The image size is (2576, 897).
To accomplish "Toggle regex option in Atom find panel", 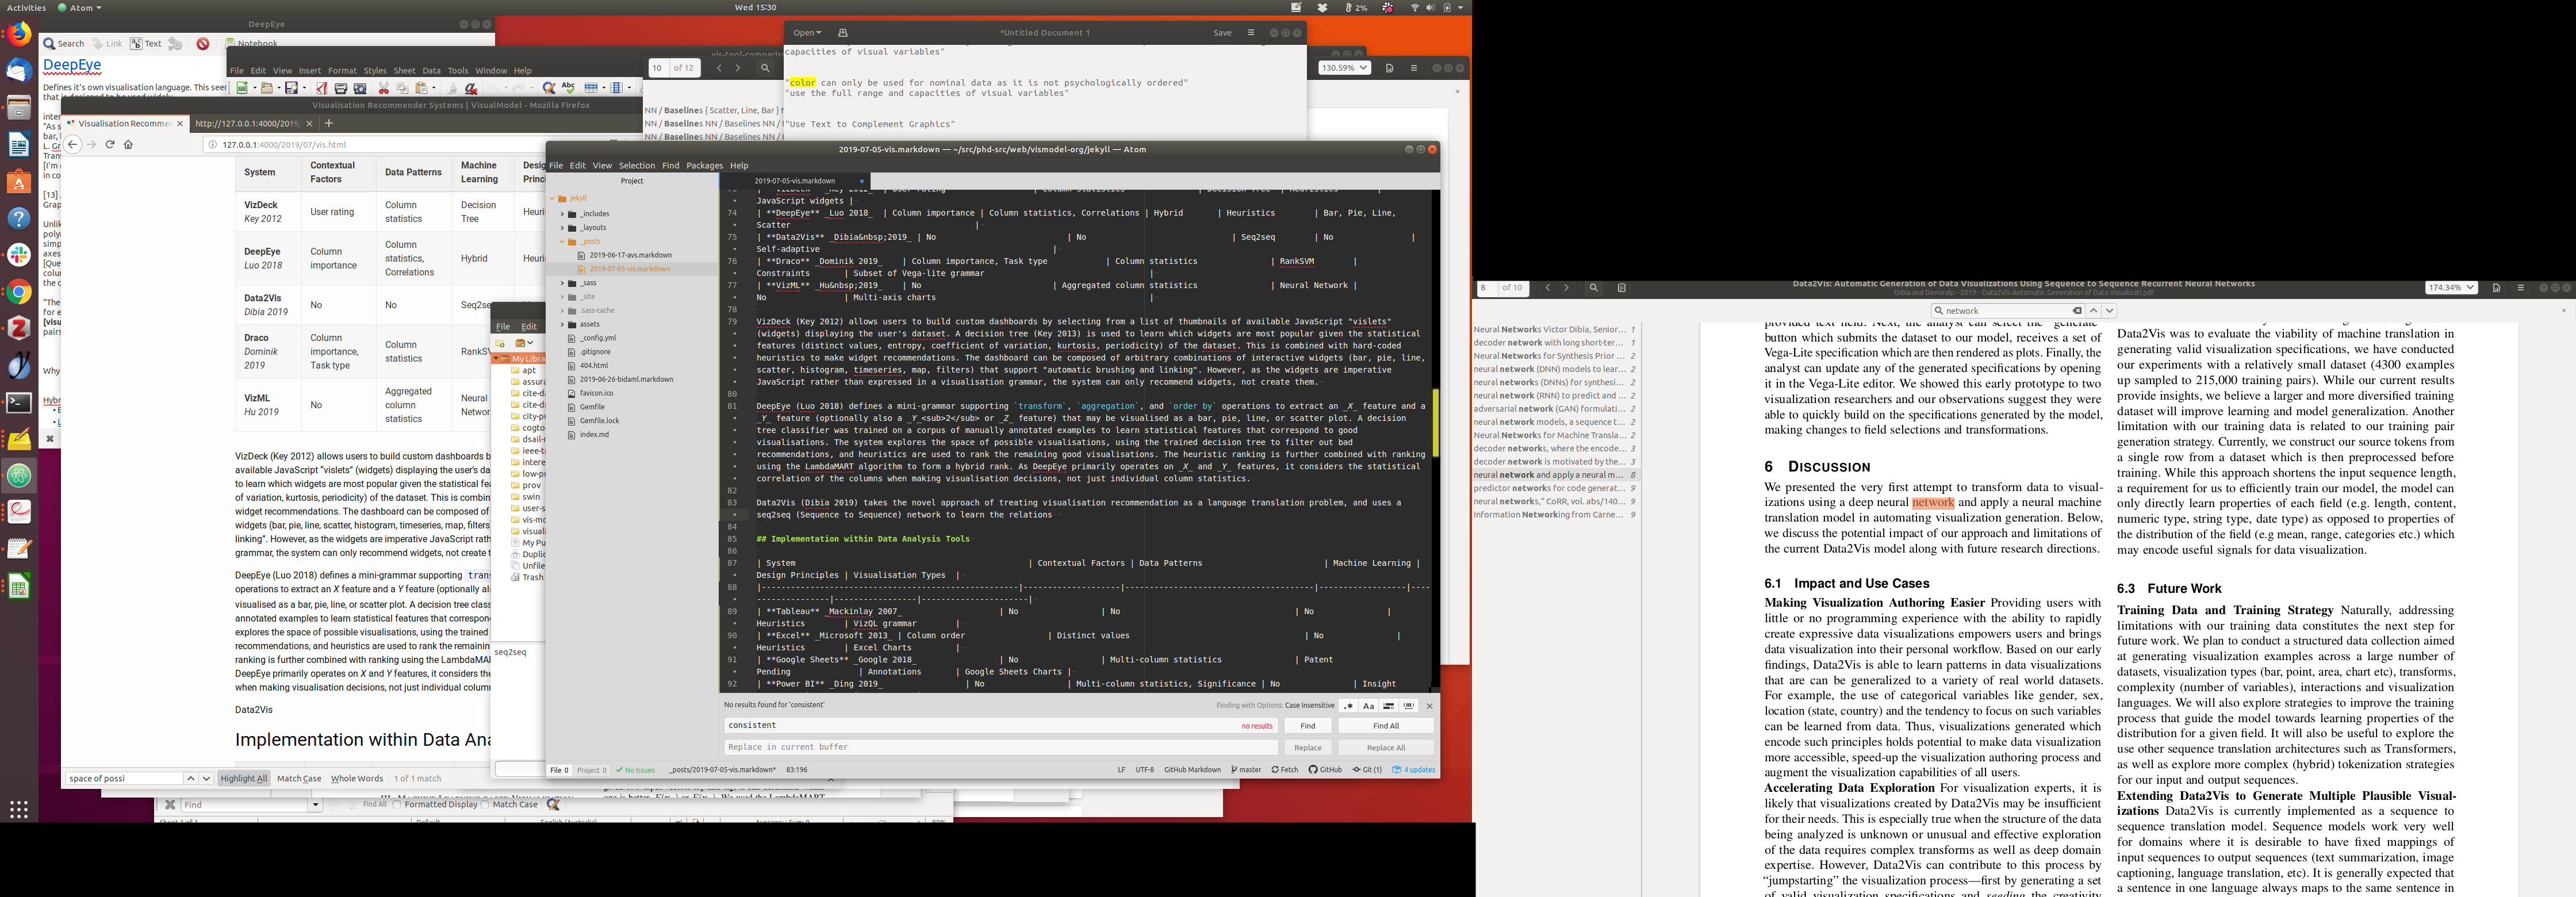I will tap(1348, 706).
